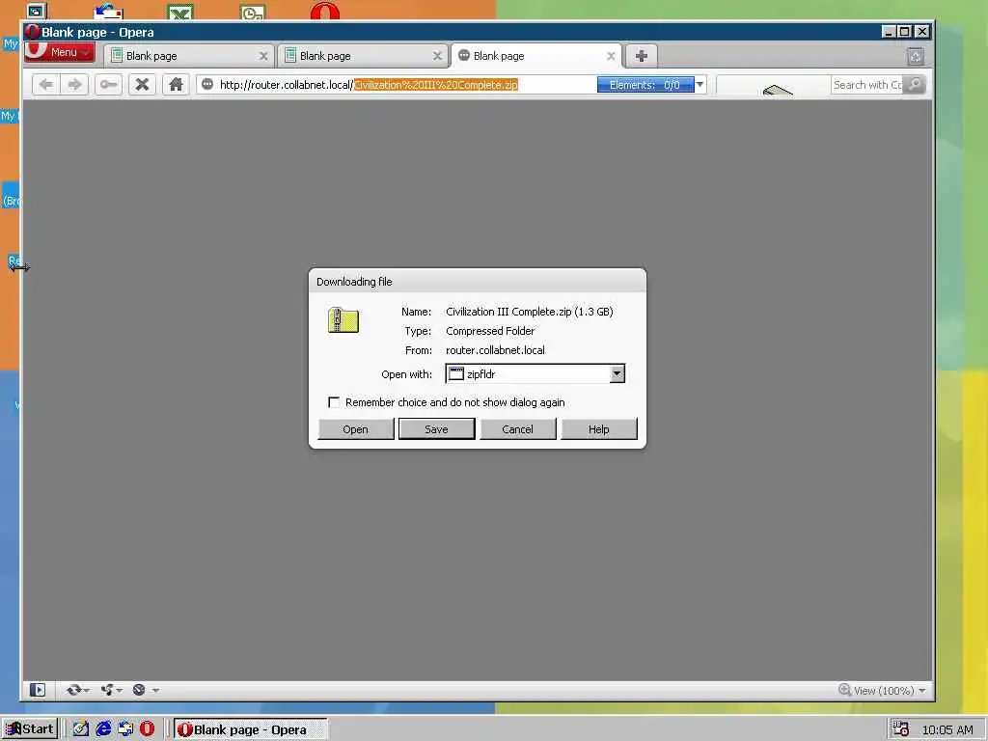Click the search magnifier button
Image resolution: width=988 pixels, height=741 pixels.
[915, 85]
